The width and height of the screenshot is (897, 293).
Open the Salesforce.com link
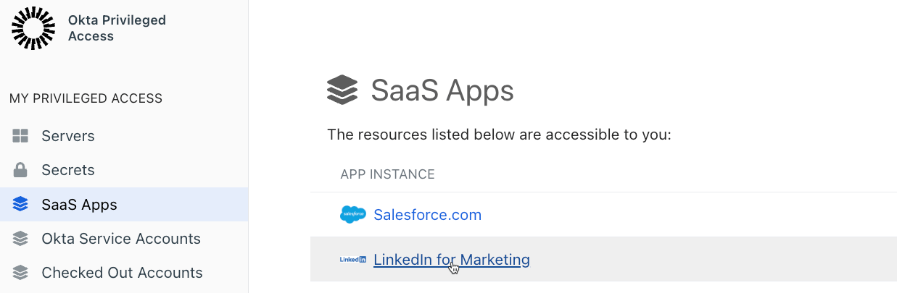tap(427, 215)
